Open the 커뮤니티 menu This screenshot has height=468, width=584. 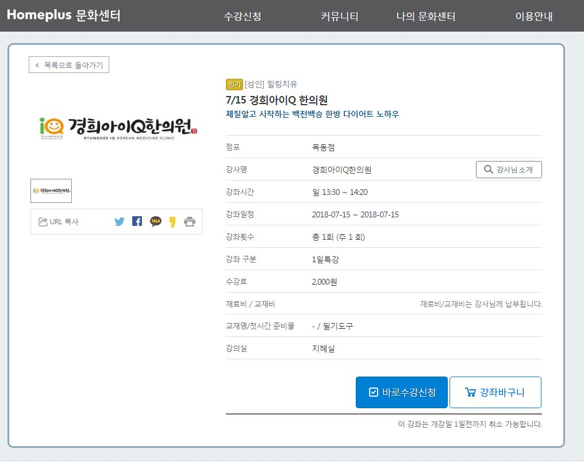coord(339,17)
